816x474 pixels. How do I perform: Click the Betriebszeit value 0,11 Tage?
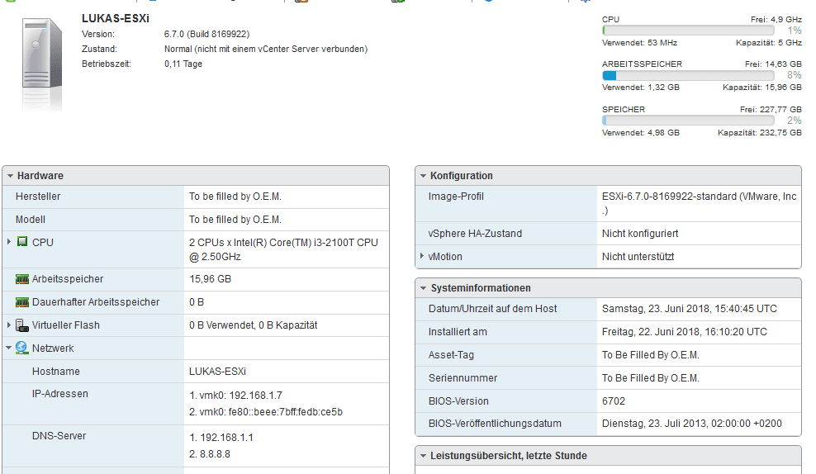point(183,64)
